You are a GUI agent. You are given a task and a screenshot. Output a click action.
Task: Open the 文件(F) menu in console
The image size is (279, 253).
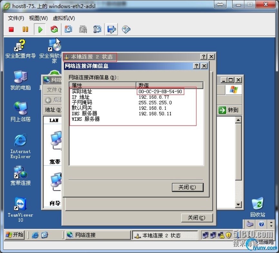[x=16, y=18]
